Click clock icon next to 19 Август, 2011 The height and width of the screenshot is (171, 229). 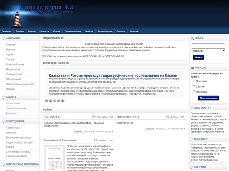(168, 117)
